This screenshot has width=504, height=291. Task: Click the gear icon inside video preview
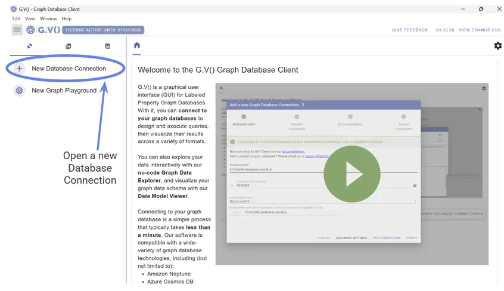(483, 88)
